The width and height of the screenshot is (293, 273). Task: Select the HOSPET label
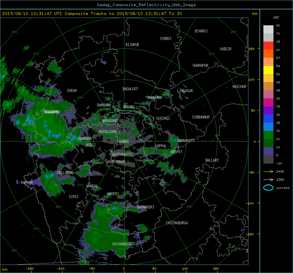176,152
